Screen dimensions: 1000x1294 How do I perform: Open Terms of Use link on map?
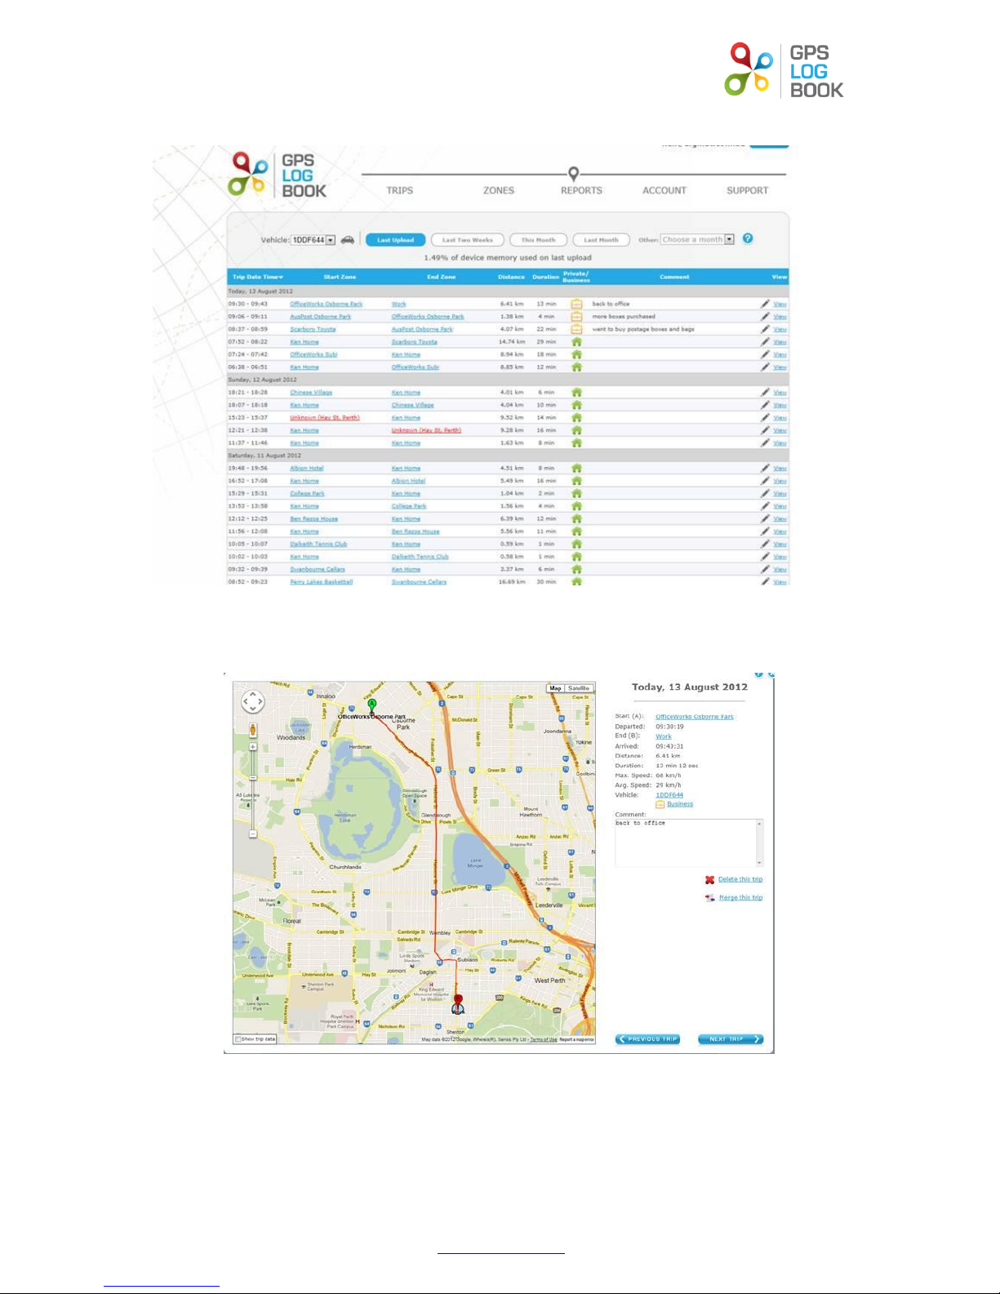(544, 1039)
